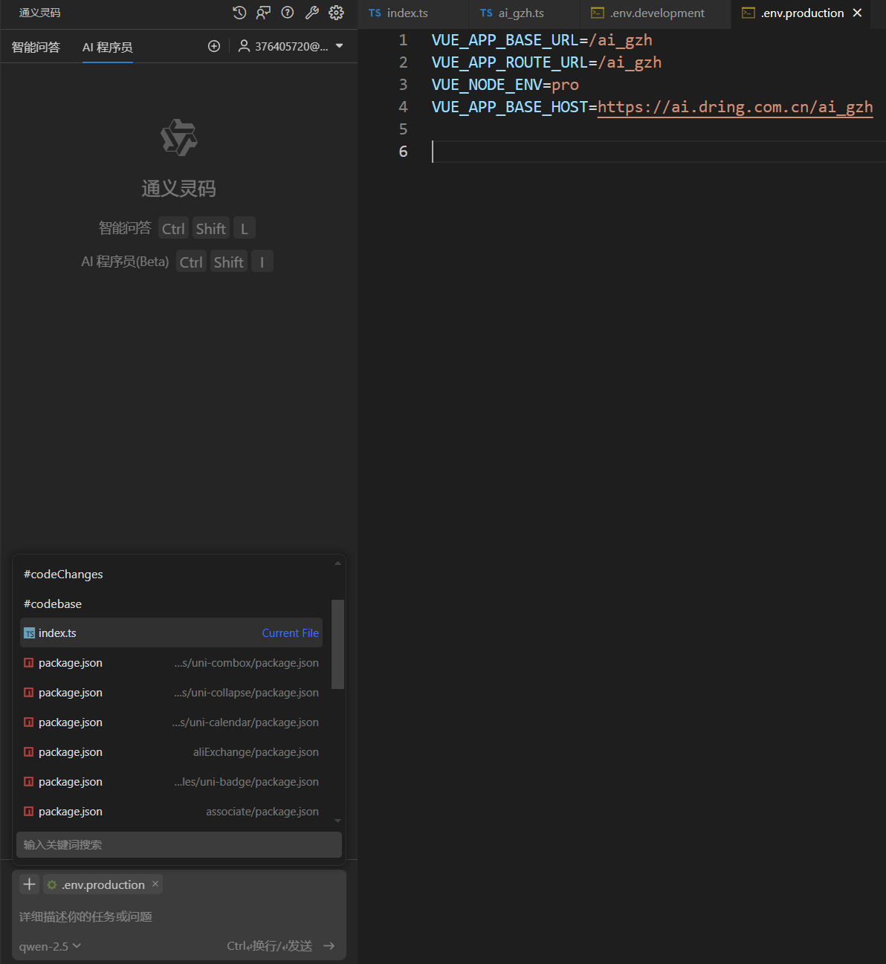This screenshot has height=964, width=886.
Task: Switch to the AI 程序员 tab
Action: pyautogui.click(x=108, y=47)
